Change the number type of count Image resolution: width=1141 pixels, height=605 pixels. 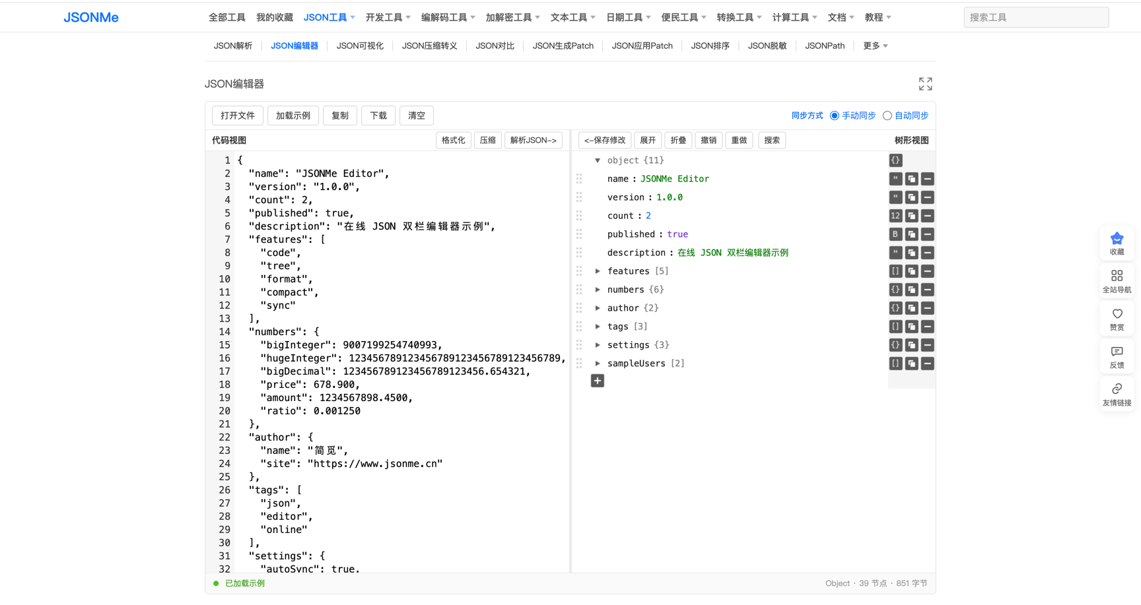pos(895,216)
